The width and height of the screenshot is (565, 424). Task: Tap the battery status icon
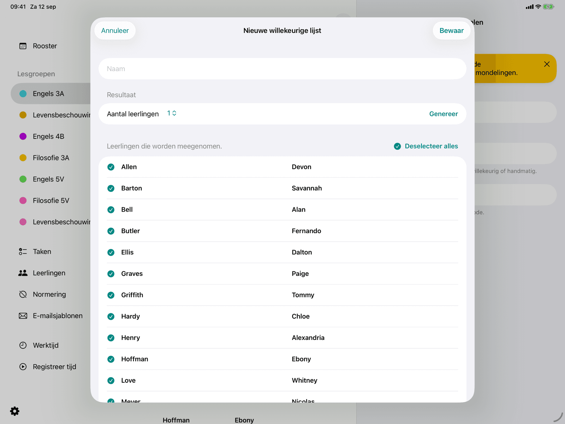click(x=548, y=7)
